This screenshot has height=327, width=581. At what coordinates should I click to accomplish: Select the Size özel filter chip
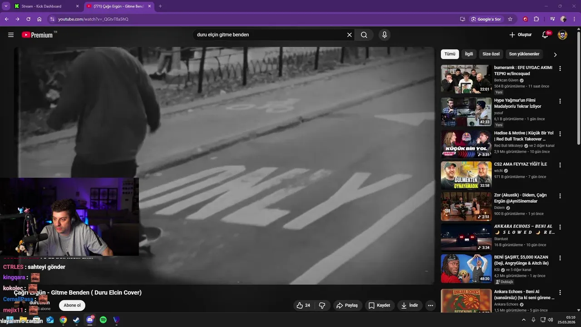coord(491,54)
